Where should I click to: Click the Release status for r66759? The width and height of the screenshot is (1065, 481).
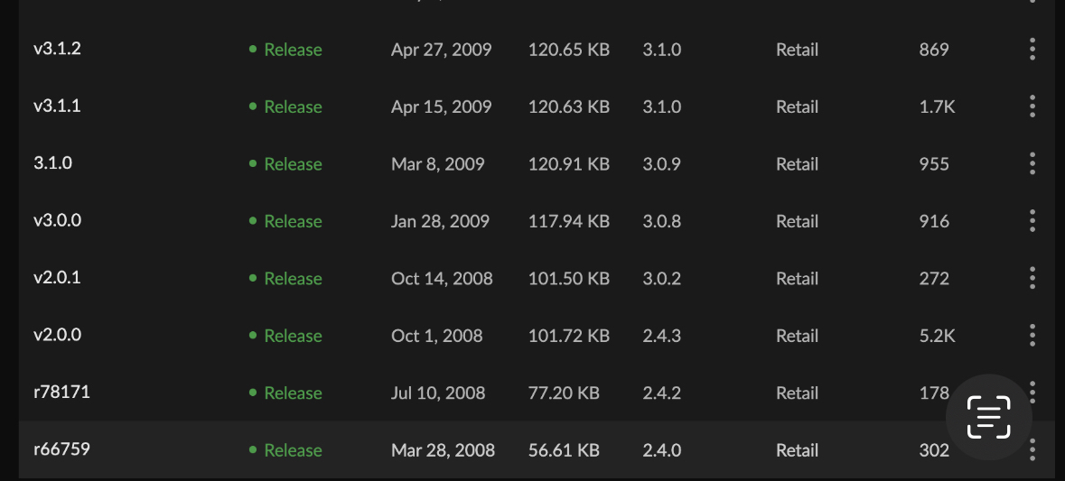[x=292, y=450]
